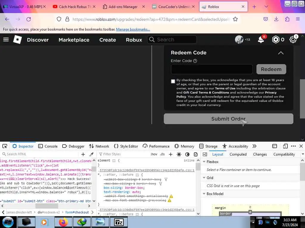Open the Style Editor tab
The width and height of the screenshot is (305, 228).
(126, 146)
